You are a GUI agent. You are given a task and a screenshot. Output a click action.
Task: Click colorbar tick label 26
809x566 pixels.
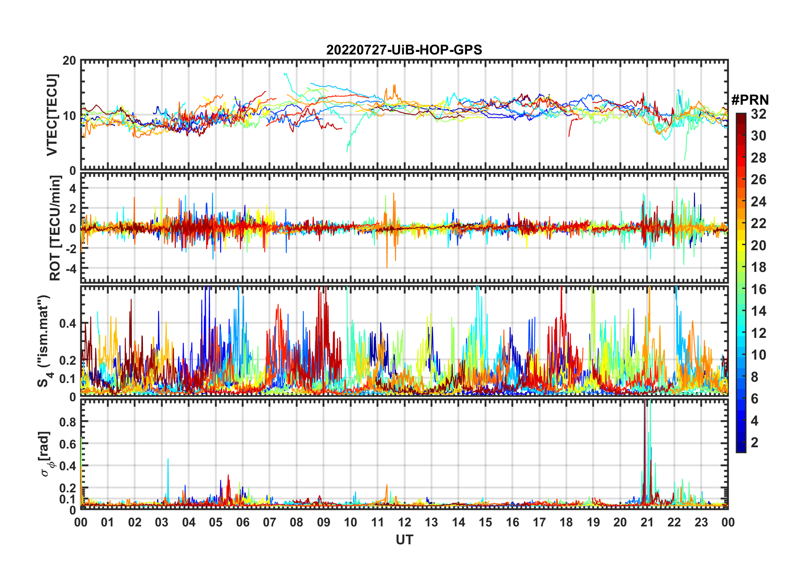click(x=758, y=180)
